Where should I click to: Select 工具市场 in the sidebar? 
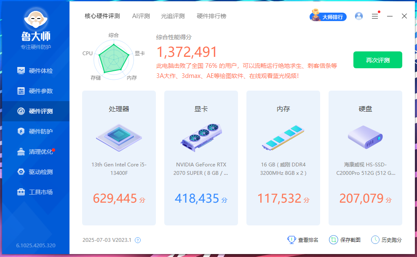[36, 192]
